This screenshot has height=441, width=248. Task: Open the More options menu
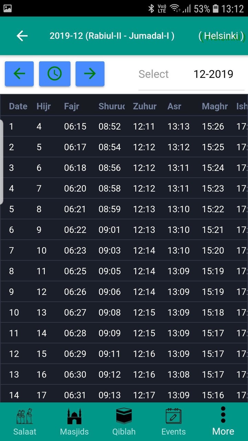point(223,422)
